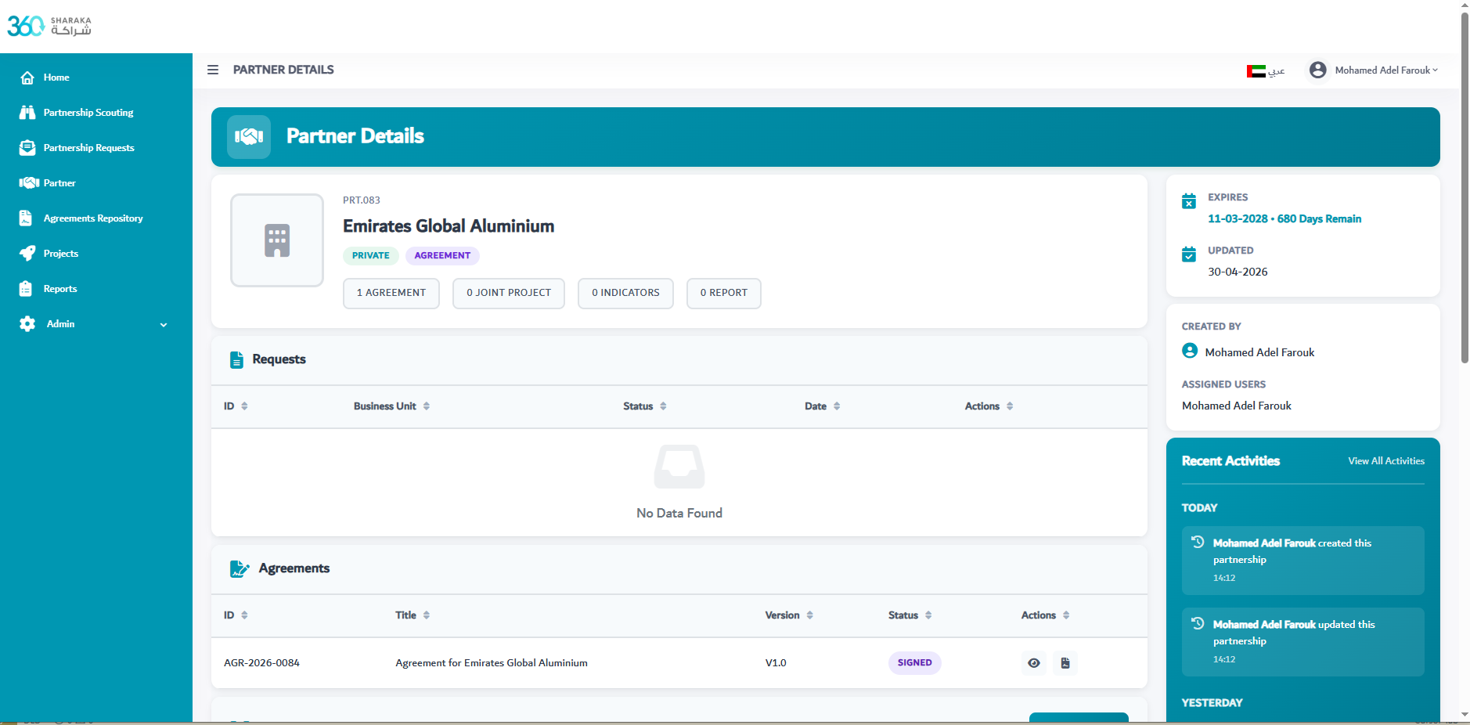The image size is (1470, 725).
Task: Click the partner building logo thumbnail
Action: point(277,240)
